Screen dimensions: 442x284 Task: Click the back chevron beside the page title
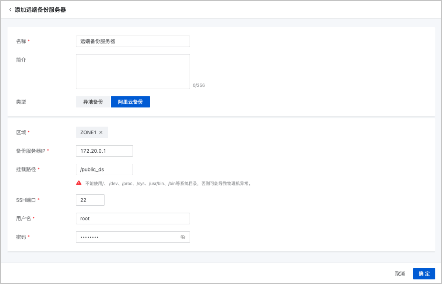(x=10, y=10)
